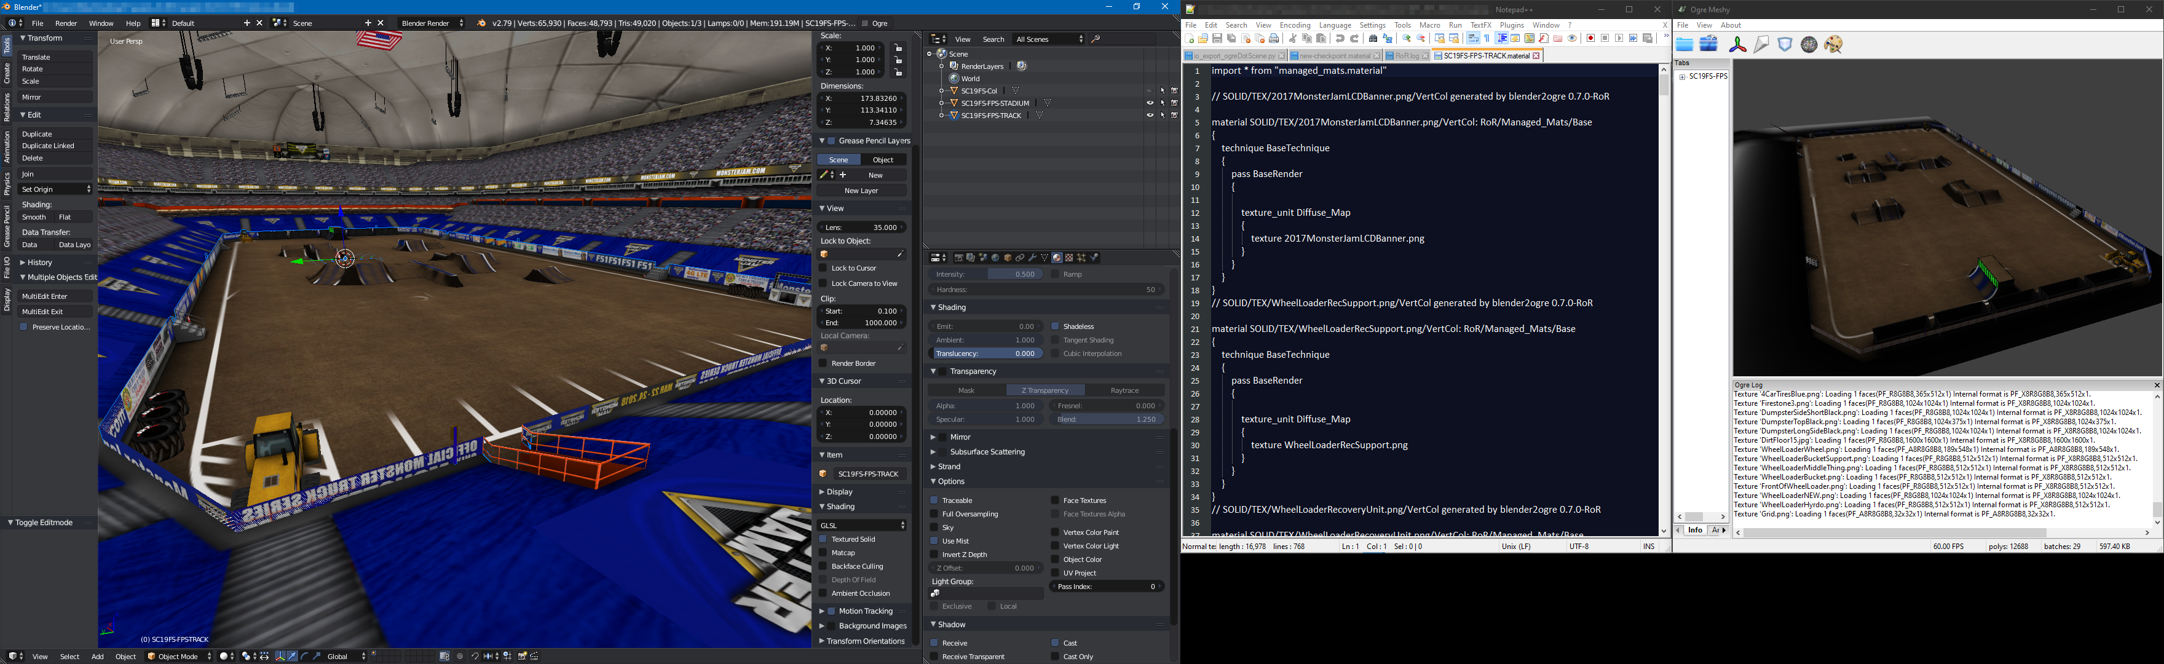Expand the History panel in tool shelf
The height and width of the screenshot is (664, 2164).
coord(23,263)
